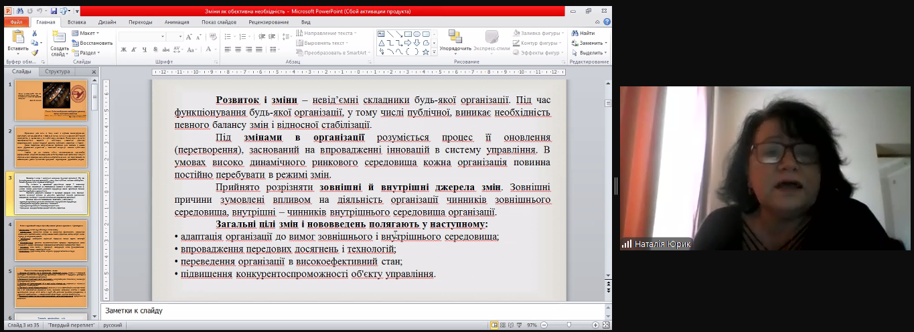Center text alignment button
Image resolution: width=914 pixels, height=332 pixels.
pos(238,50)
